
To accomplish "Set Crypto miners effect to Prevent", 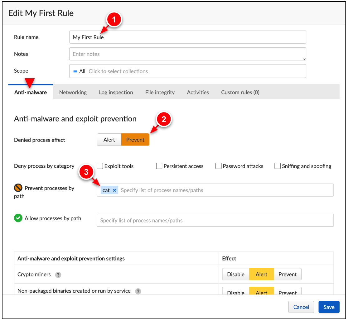I will tap(288, 274).
